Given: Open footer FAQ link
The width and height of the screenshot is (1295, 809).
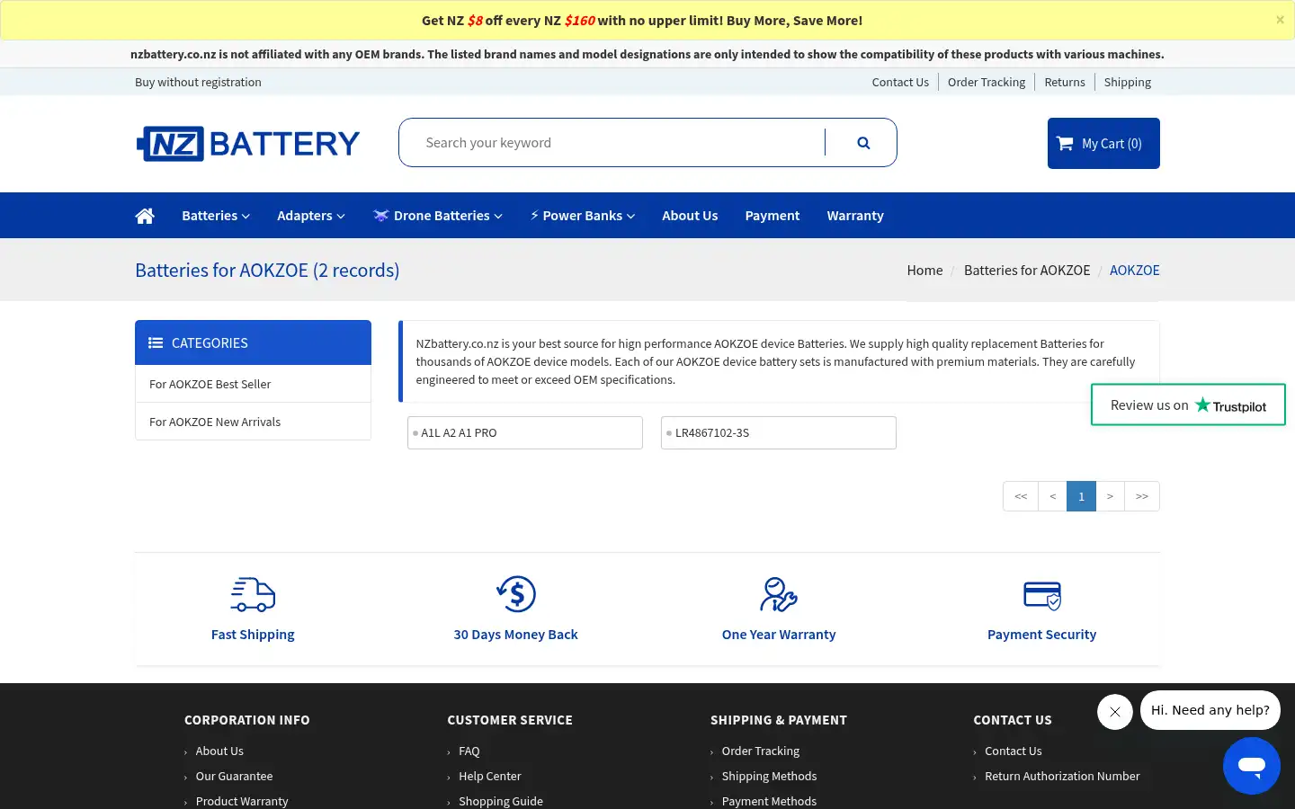Looking at the screenshot, I should pyautogui.click(x=469, y=751).
